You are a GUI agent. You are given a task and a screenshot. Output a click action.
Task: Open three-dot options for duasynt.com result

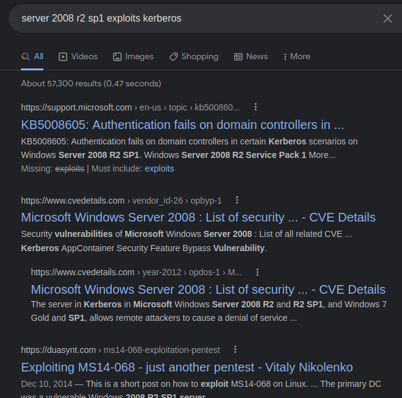[235, 350]
